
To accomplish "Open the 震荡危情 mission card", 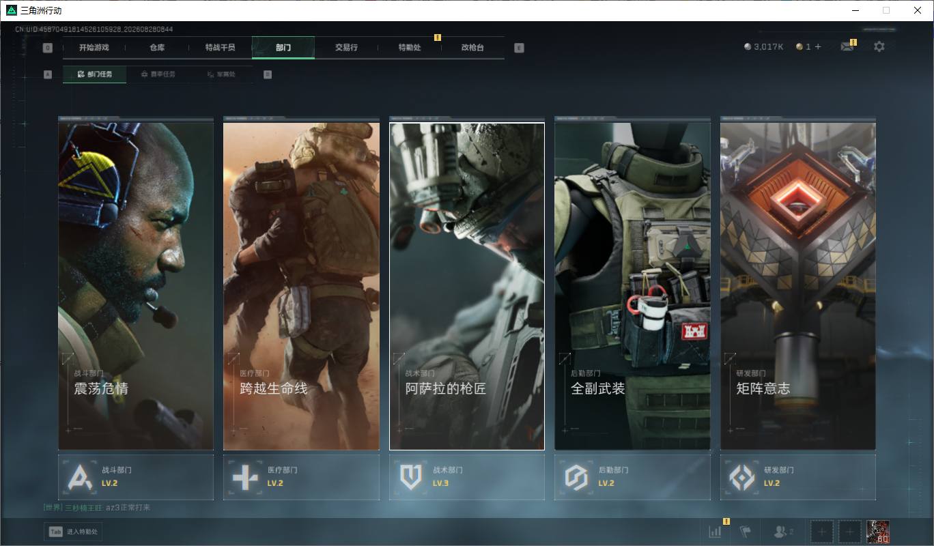I will click(x=136, y=286).
